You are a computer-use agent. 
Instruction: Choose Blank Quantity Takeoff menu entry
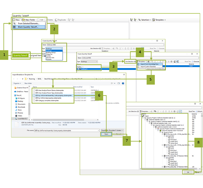tap(28, 27)
